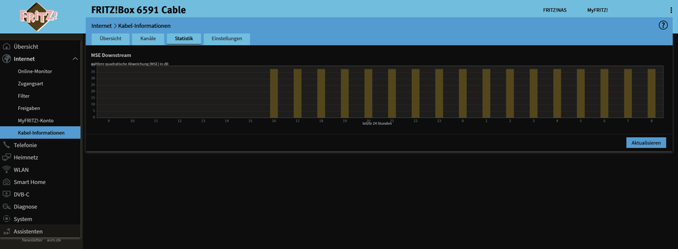Image resolution: width=678 pixels, height=249 pixels.
Task: Click the Internet breadcrumb link
Action: click(x=102, y=26)
